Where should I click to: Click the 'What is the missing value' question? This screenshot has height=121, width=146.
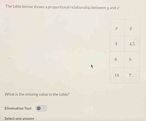pos(37,94)
